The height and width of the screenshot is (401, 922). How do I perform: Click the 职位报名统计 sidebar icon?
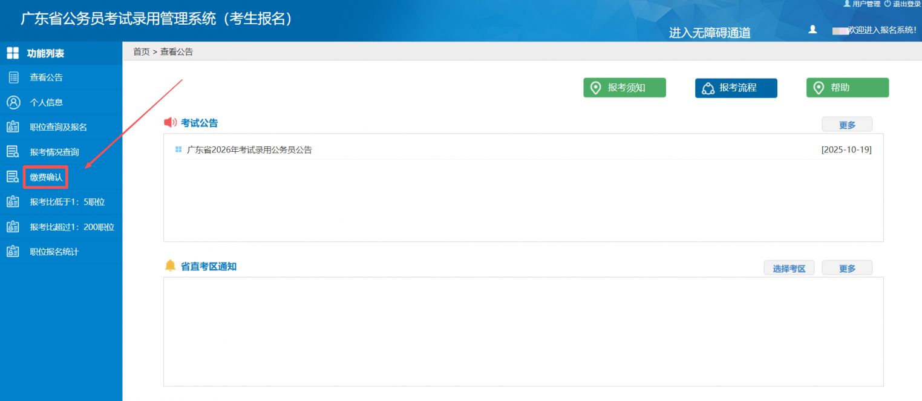point(13,252)
